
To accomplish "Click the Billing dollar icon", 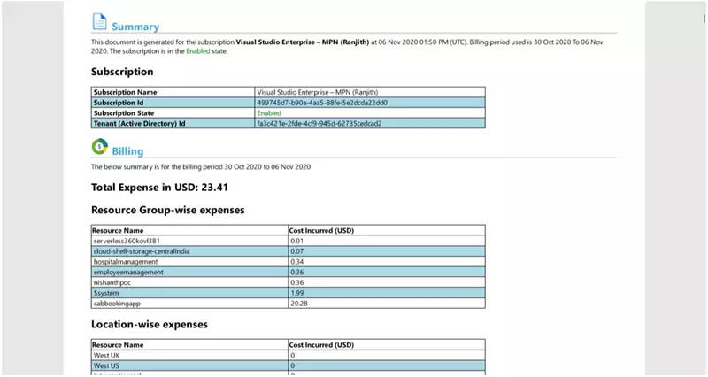I will [x=99, y=146].
